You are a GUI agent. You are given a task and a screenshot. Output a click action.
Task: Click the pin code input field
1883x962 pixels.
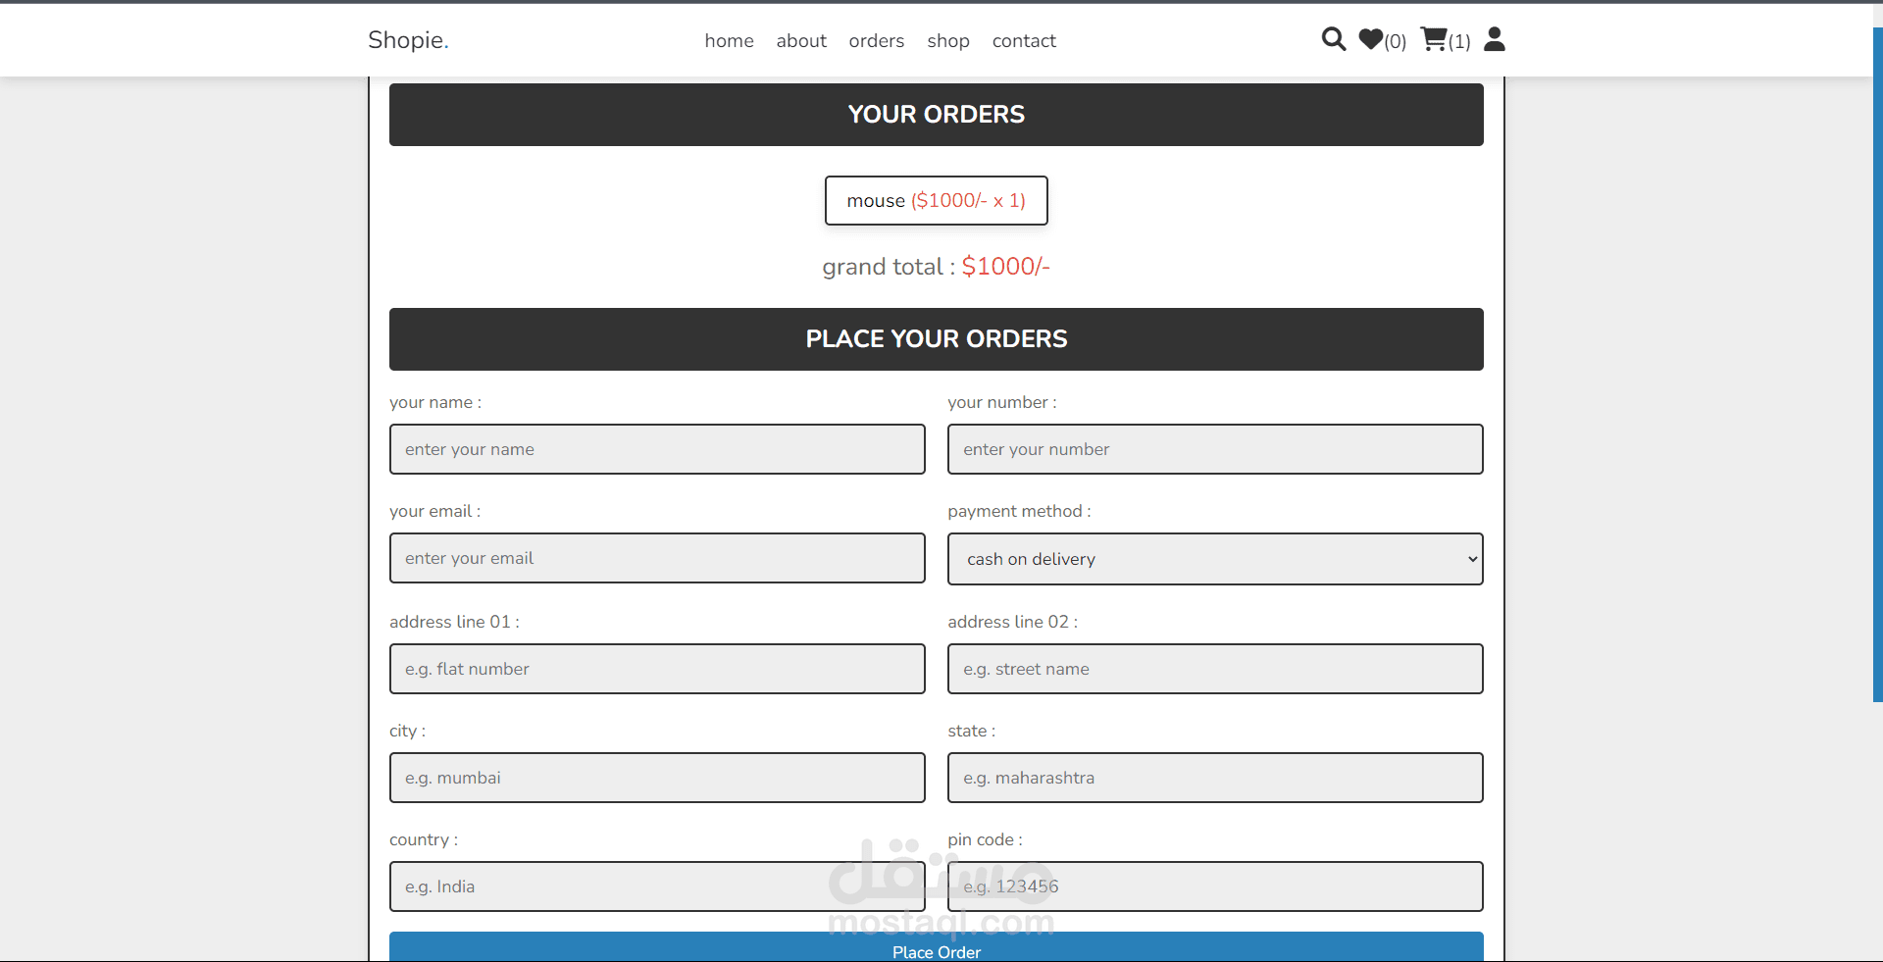pyautogui.click(x=1215, y=886)
